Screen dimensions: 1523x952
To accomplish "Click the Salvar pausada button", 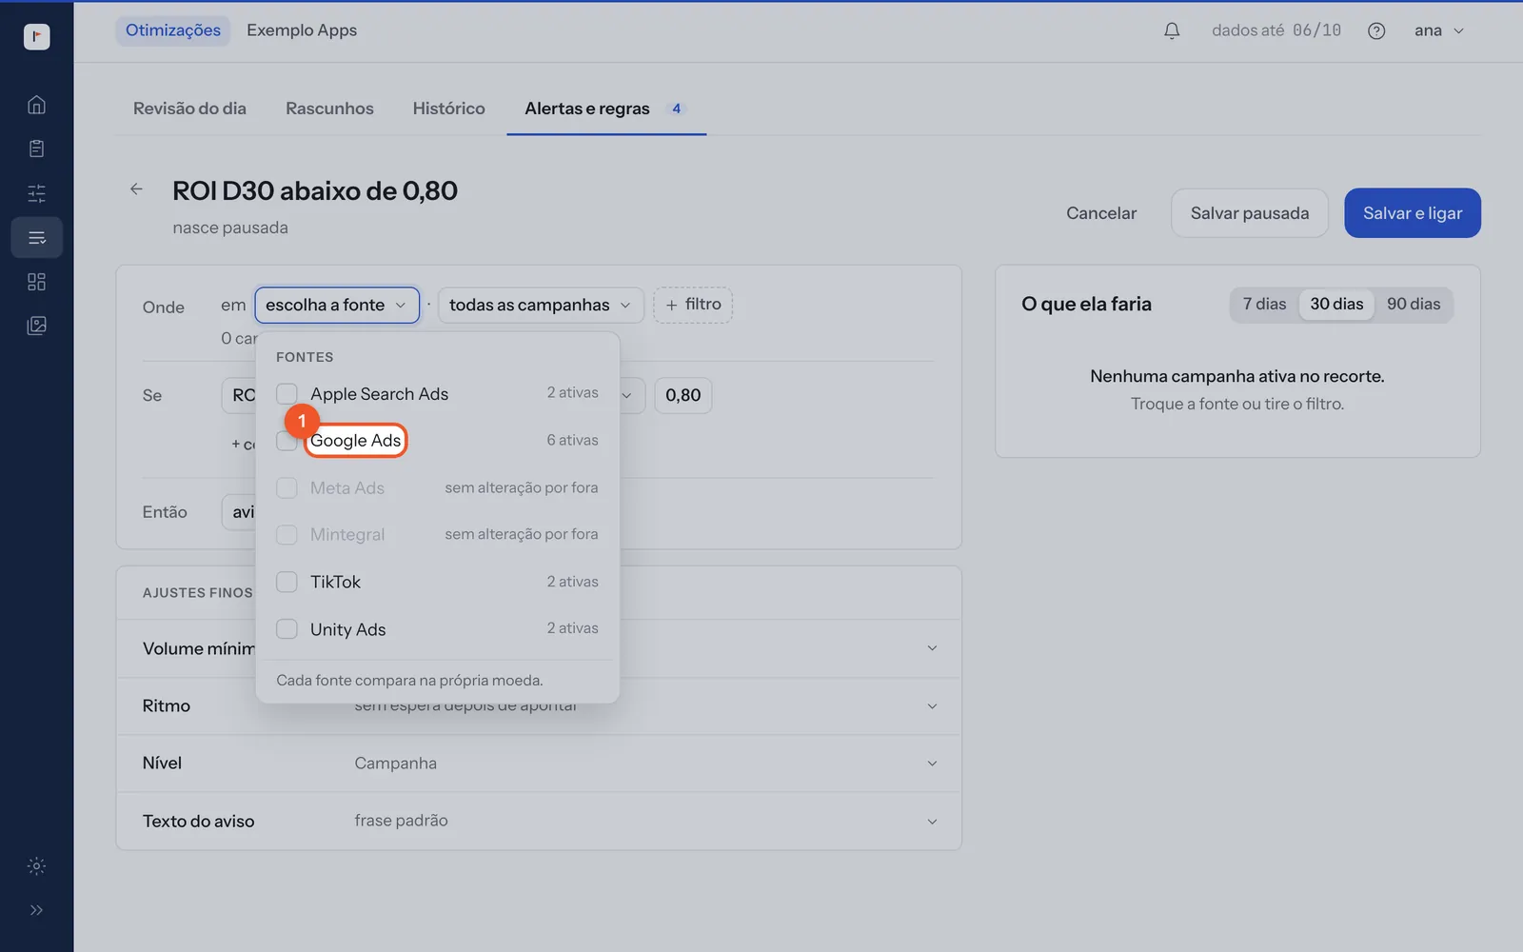I will tap(1250, 213).
